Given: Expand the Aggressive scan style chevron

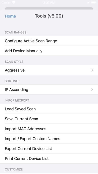Looking at the screenshot, I should point(92,70).
